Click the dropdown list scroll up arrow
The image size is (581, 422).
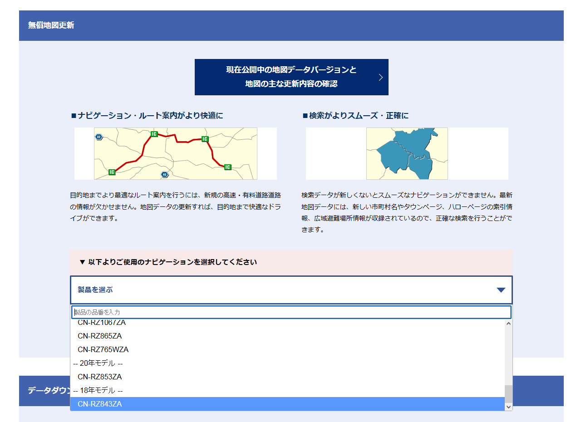[x=508, y=324]
